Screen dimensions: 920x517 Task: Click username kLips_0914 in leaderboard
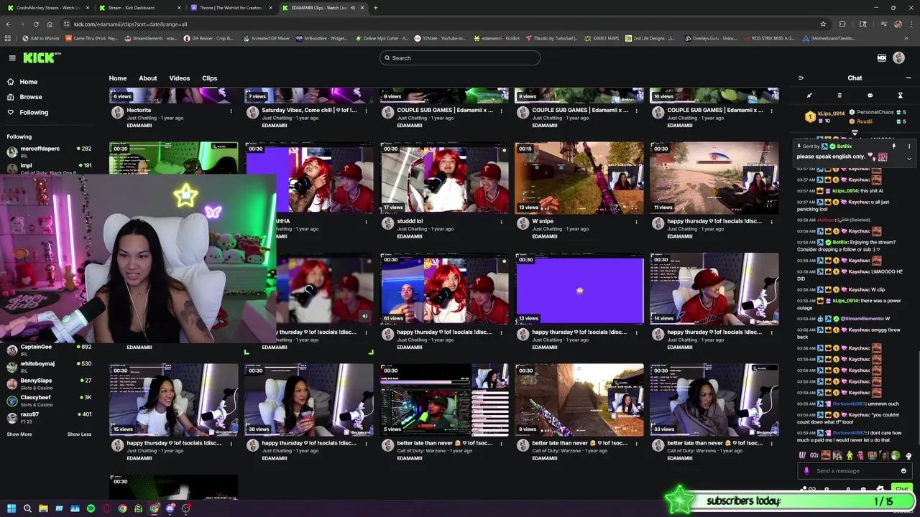[831, 113]
